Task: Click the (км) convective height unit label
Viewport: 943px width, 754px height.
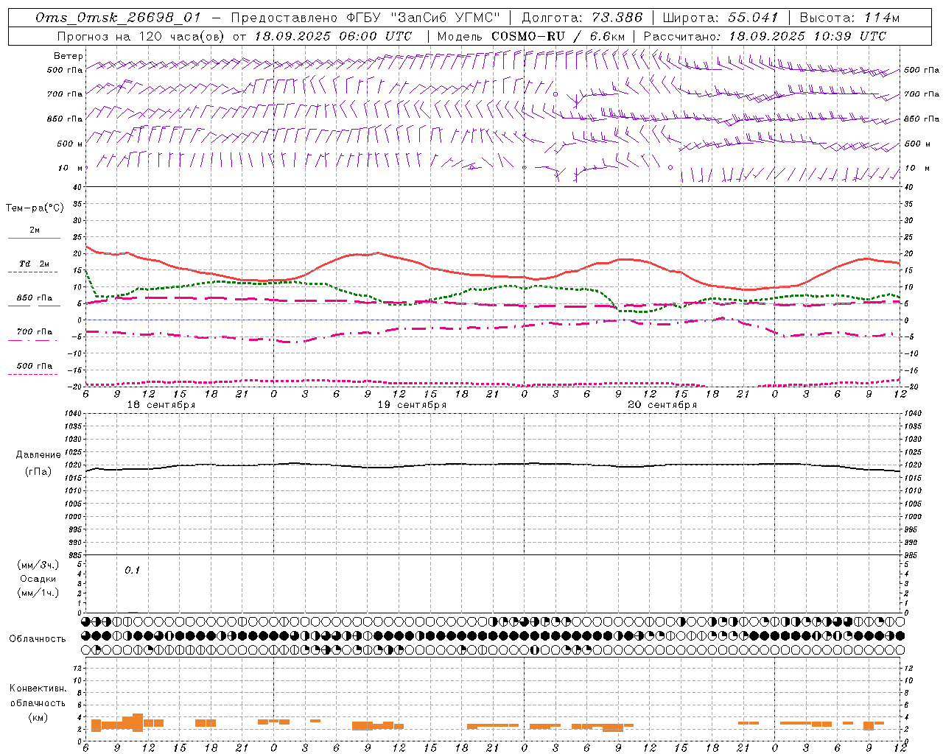Action: (38, 717)
